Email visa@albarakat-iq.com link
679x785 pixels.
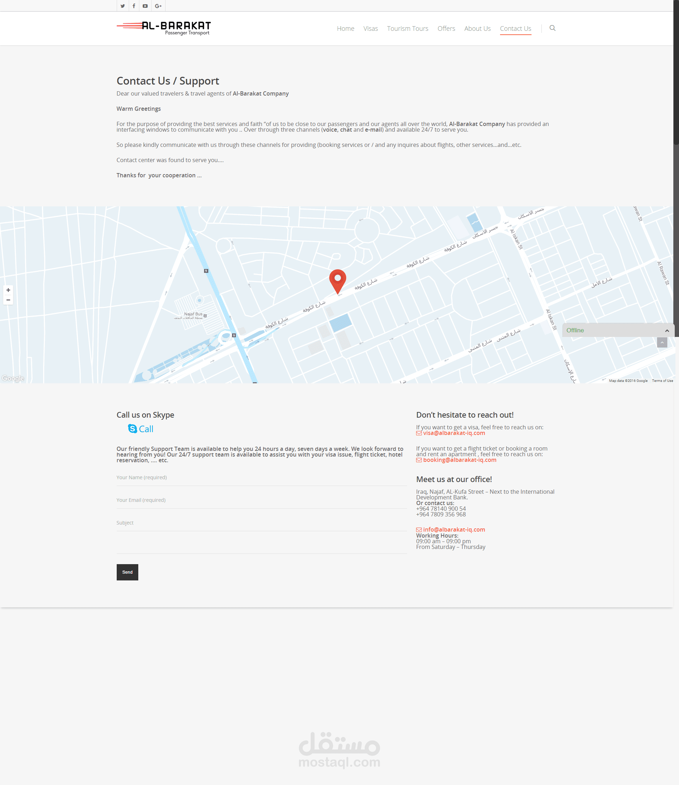point(453,433)
